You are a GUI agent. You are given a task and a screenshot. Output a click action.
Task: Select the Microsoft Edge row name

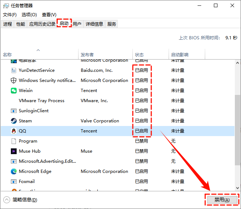(35, 171)
